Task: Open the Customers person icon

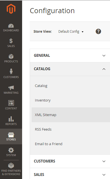Action: click(11, 72)
